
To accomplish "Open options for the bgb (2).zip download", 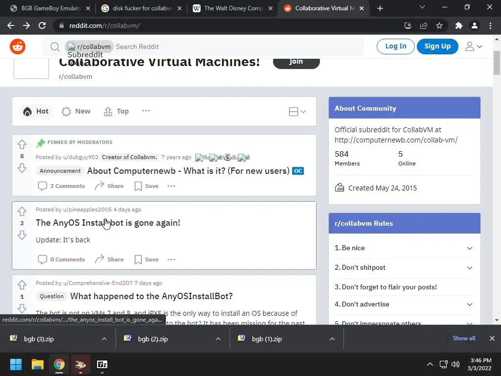I will (x=218, y=339).
